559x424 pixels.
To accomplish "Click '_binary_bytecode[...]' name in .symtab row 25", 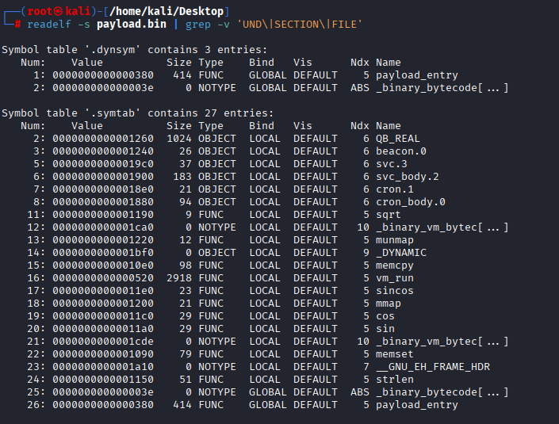I will point(442,392).
